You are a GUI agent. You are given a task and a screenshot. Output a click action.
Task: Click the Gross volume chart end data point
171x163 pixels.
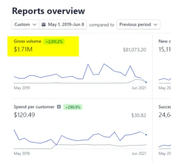(x=146, y=82)
